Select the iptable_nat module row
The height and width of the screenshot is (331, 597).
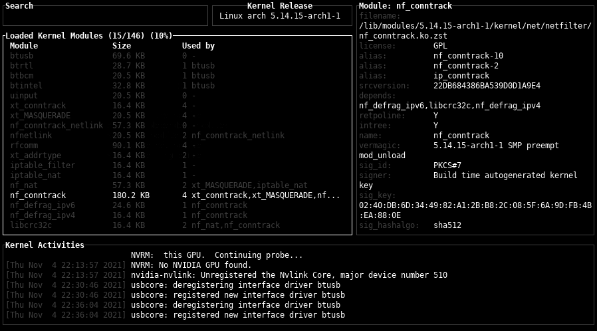coord(178,175)
